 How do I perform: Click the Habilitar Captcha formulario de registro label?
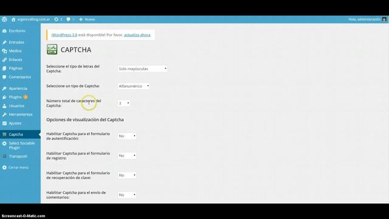[x=78, y=156]
